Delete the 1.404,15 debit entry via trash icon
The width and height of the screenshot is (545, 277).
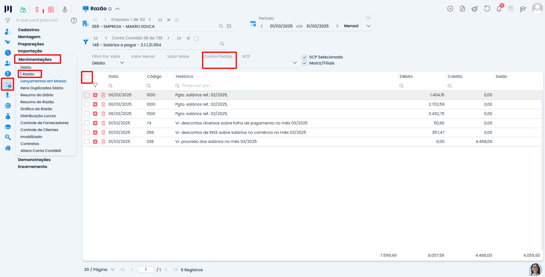(103, 95)
